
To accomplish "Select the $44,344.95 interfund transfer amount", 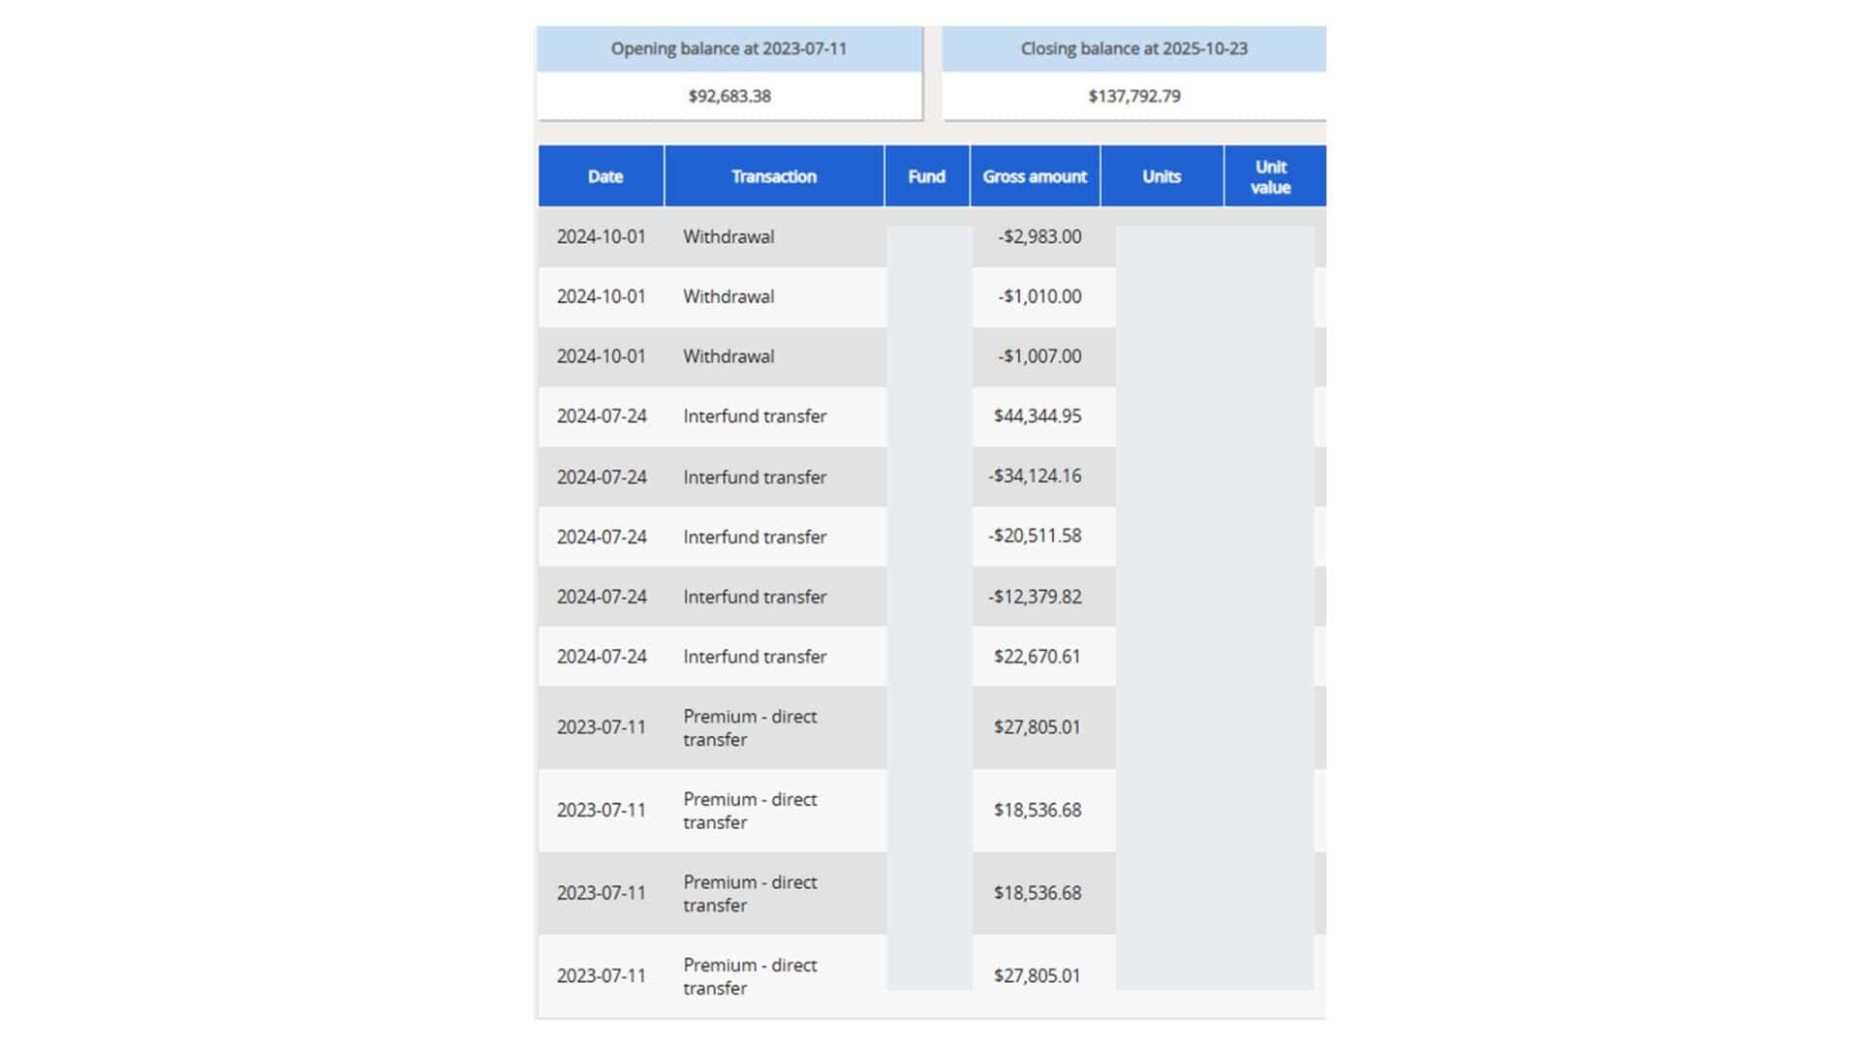I will [1037, 416].
